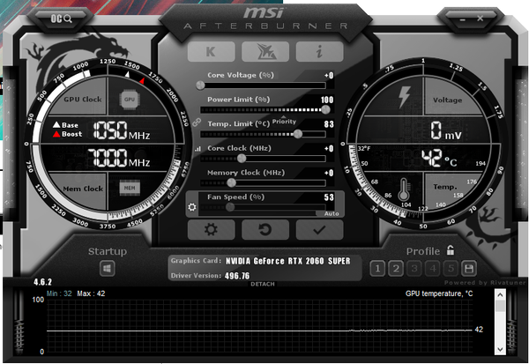
Task: Toggle fan speed Auto mode
Action: pos(331,213)
